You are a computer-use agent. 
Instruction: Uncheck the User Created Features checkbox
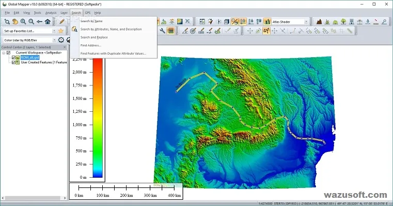click(13, 62)
